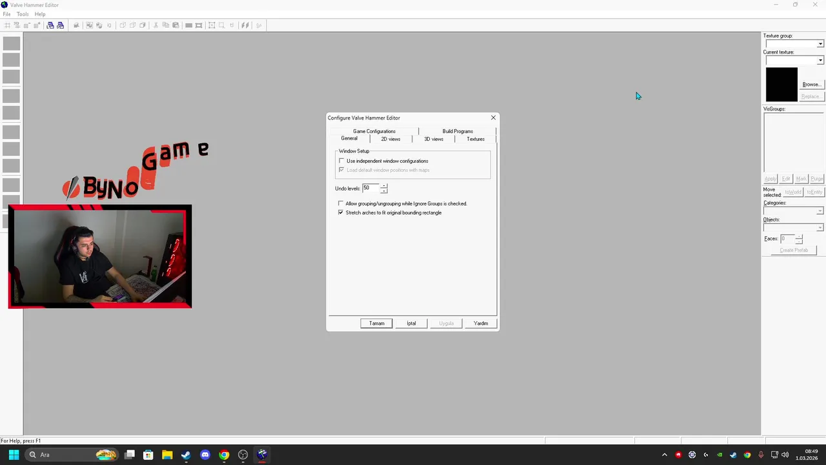Image resolution: width=826 pixels, height=465 pixels.
Task: Toggle the Ignore Groups (ig) icon
Action: coord(109,25)
